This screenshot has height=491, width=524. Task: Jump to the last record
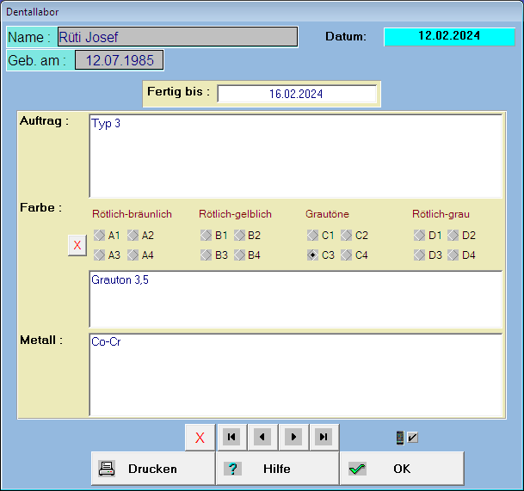324,437
